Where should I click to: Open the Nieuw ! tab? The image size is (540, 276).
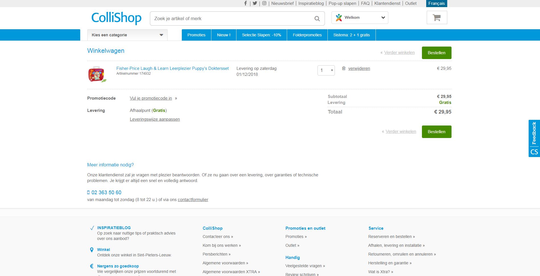224,35
